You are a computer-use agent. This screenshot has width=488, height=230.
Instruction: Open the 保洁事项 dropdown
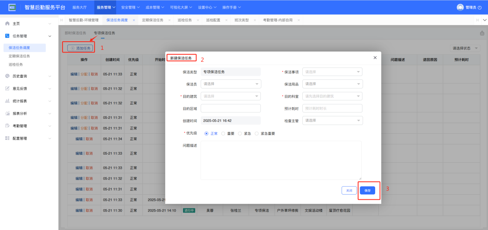click(x=332, y=72)
